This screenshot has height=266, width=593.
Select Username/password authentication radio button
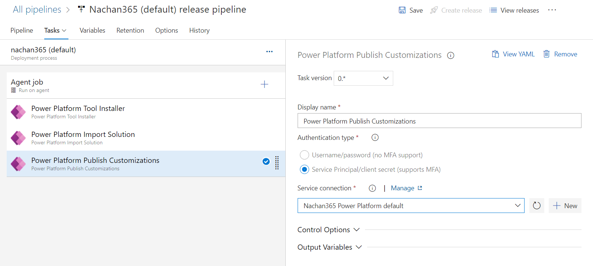coord(304,155)
